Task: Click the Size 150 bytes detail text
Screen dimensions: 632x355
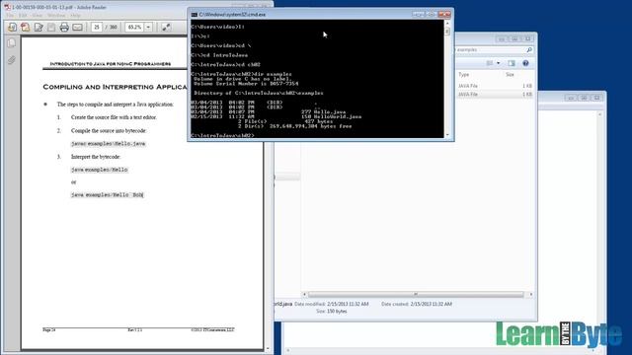Action: pyautogui.click(x=332, y=312)
